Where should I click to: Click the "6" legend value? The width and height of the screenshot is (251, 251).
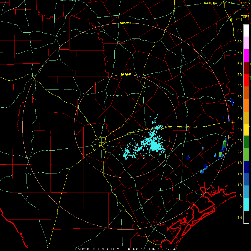pyautogui.click(x=241, y=196)
